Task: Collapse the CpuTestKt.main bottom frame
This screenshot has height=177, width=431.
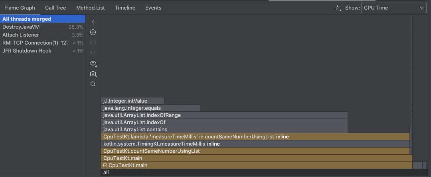Action: [x=105, y=165]
